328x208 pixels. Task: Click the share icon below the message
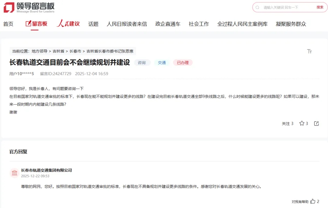(316, 123)
